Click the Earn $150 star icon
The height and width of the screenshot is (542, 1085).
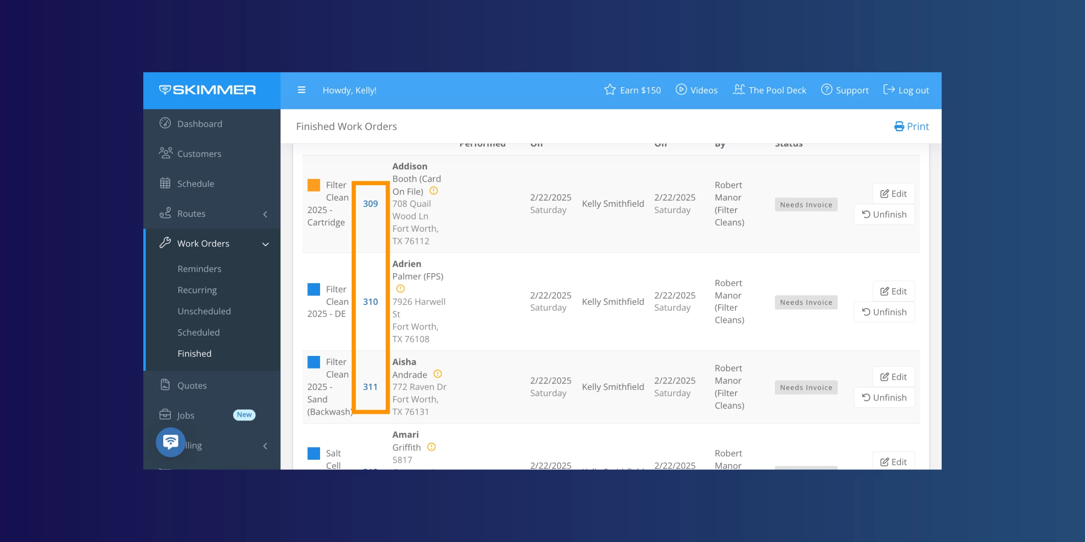610,90
